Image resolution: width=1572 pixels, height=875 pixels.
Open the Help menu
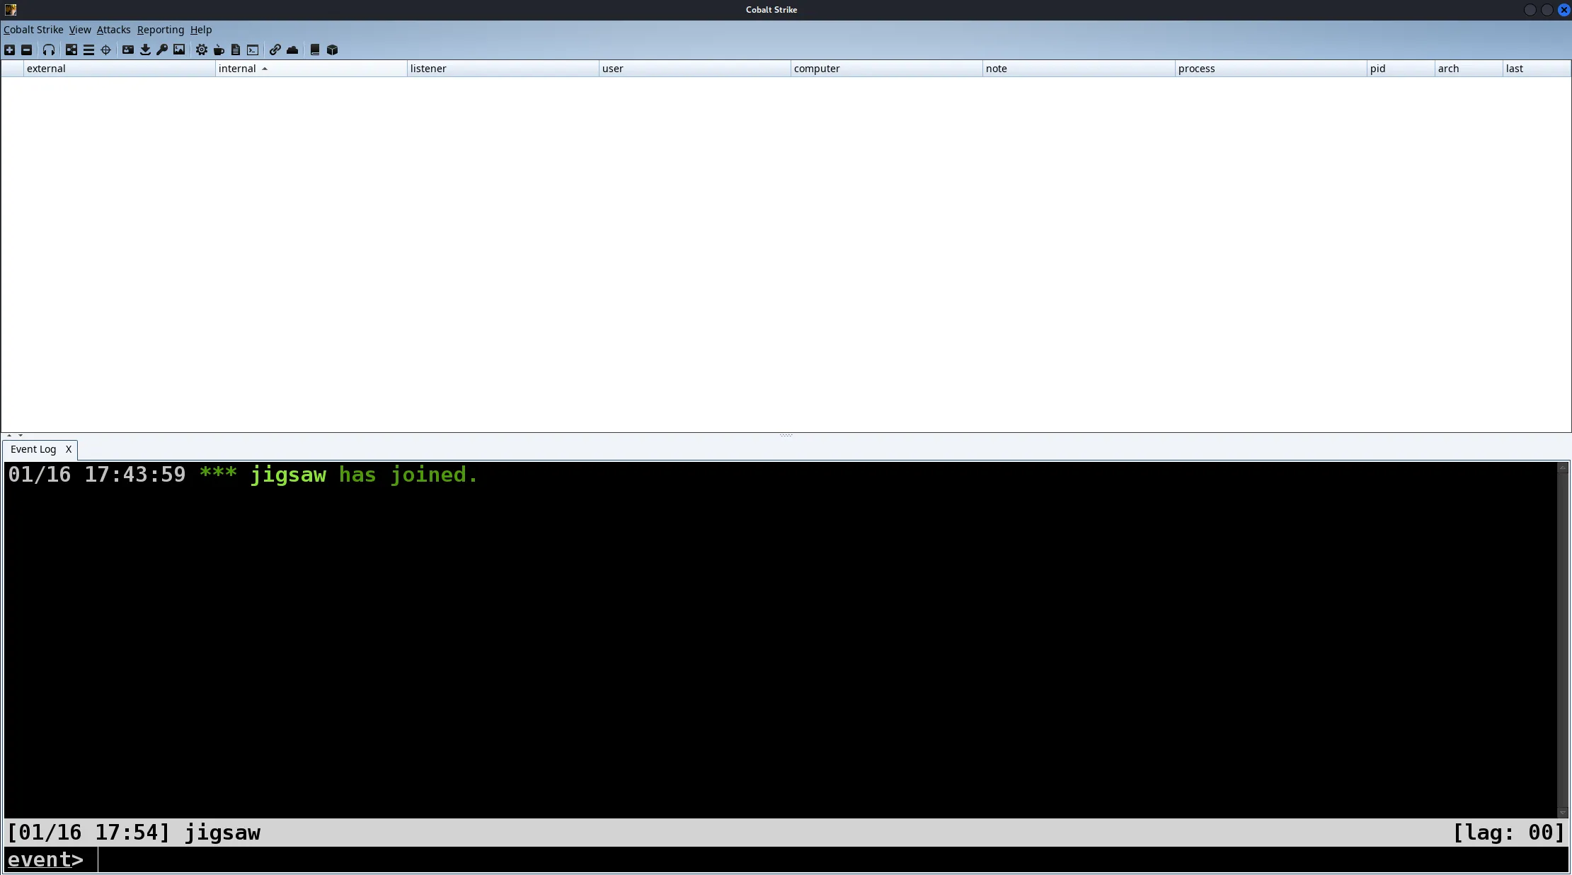201,30
